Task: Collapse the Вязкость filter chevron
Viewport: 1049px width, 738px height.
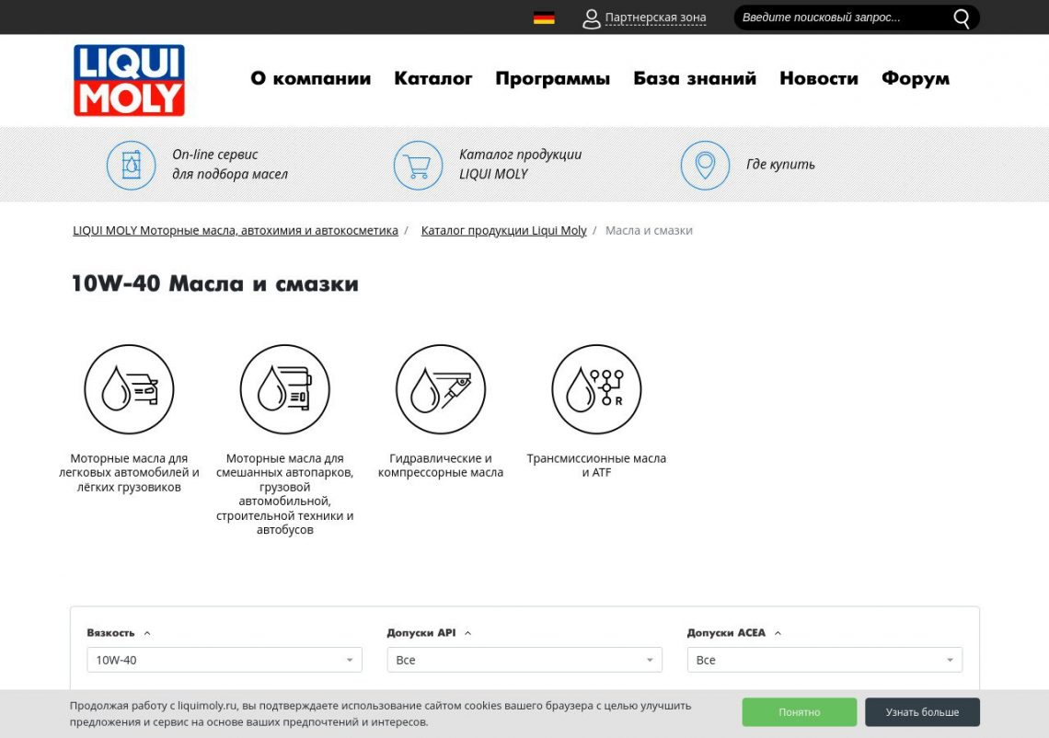Action: coord(147,633)
